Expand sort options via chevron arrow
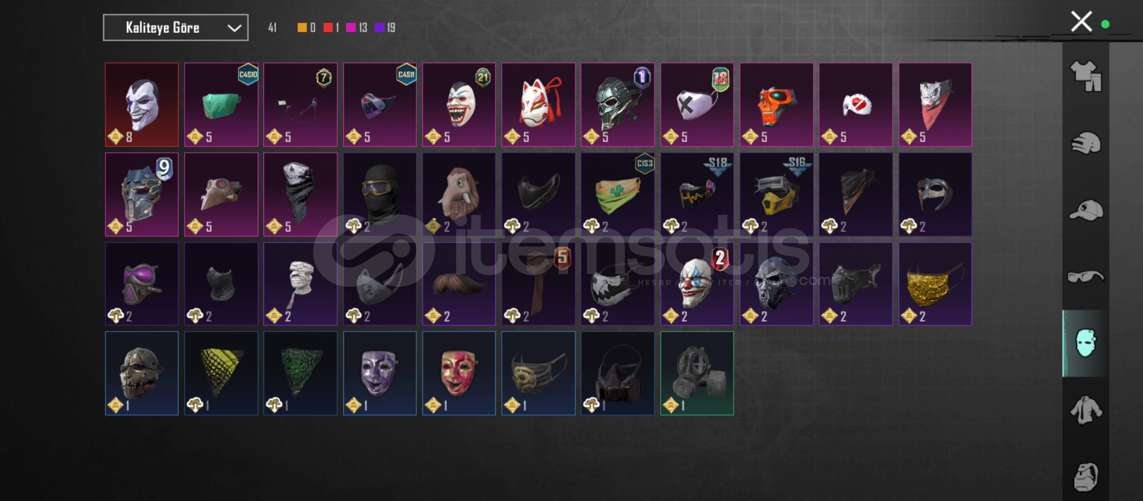Image resolution: width=1143 pixels, height=501 pixels. [234, 28]
